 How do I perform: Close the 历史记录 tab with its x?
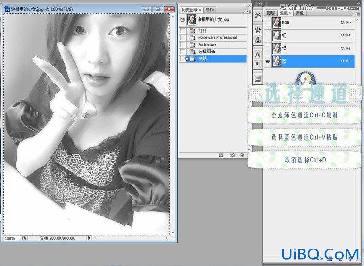pos(200,10)
